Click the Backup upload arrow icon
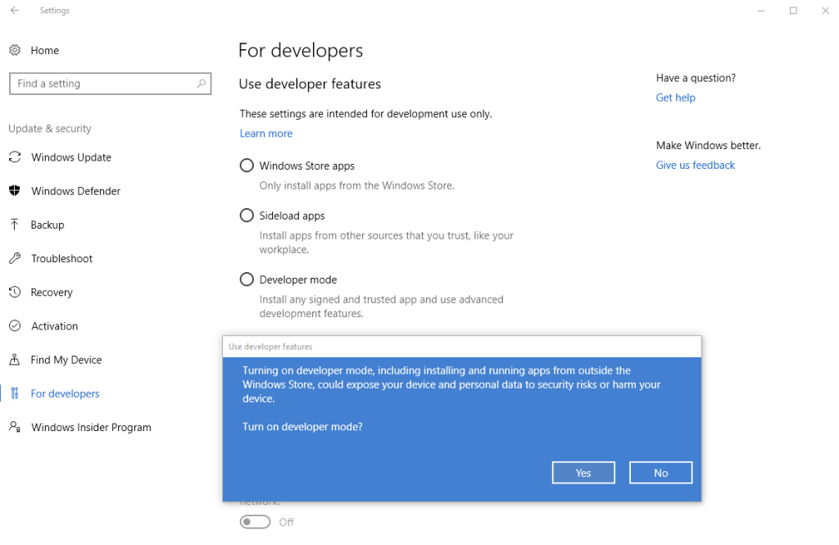The height and width of the screenshot is (545, 839). click(x=15, y=225)
